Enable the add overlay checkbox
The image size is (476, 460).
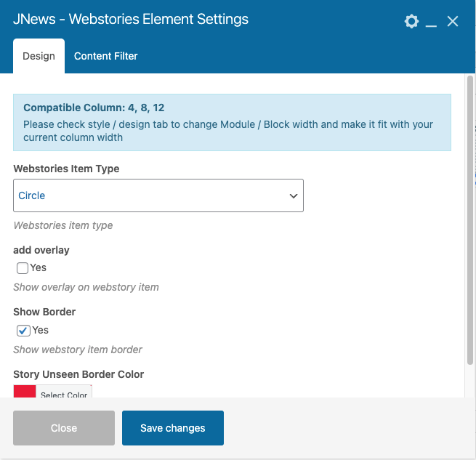click(23, 268)
